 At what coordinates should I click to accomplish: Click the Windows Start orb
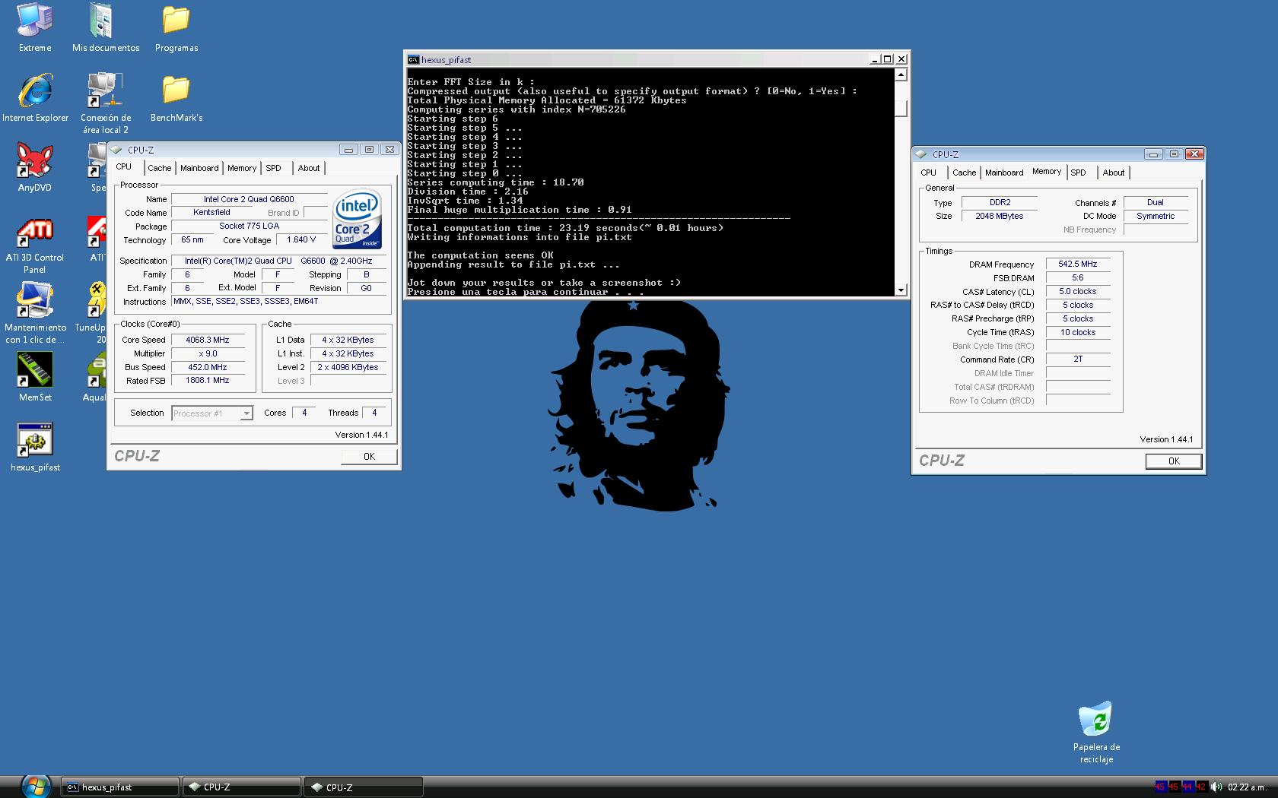tap(36, 786)
